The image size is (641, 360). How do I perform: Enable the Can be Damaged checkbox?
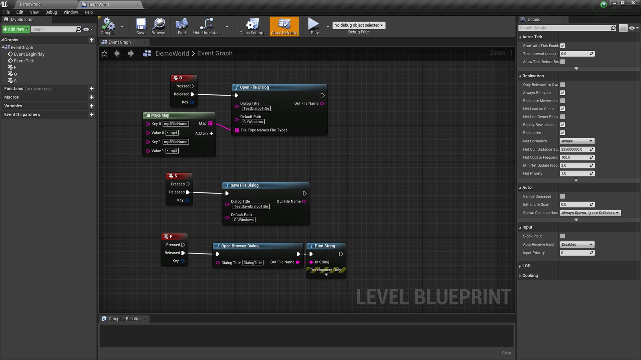(x=562, y=196)
